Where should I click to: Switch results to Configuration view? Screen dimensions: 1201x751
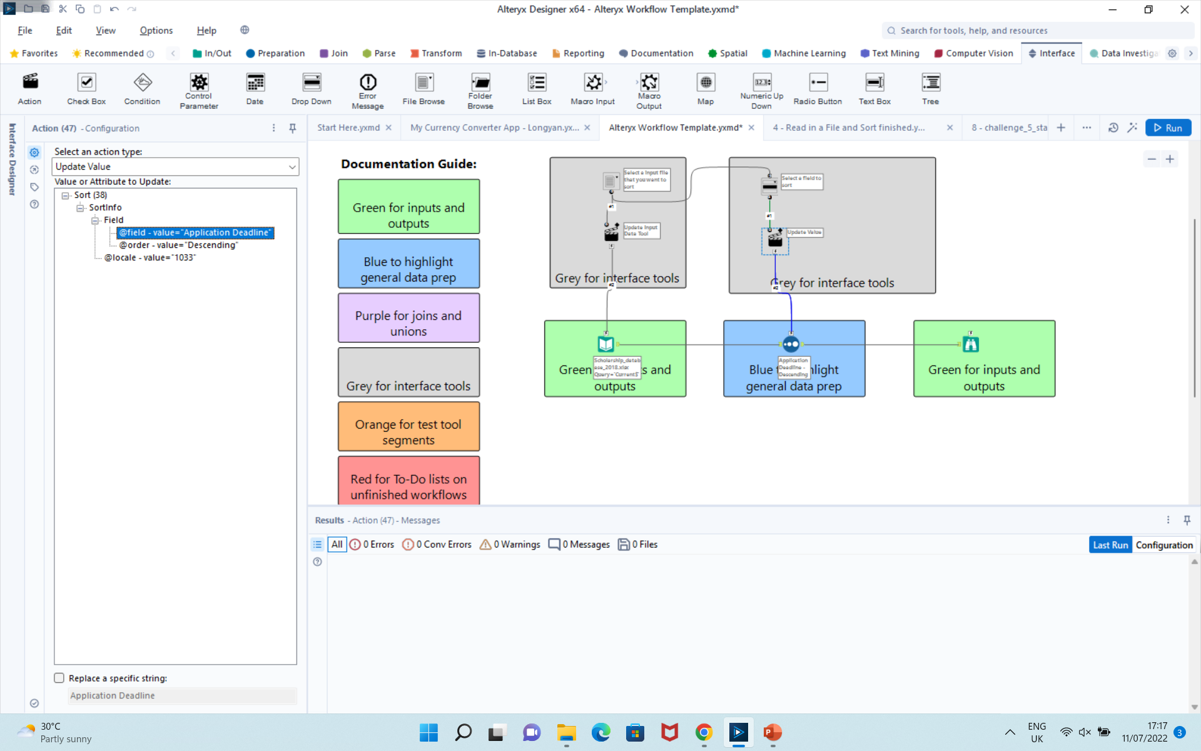[x=1164, y=545]
